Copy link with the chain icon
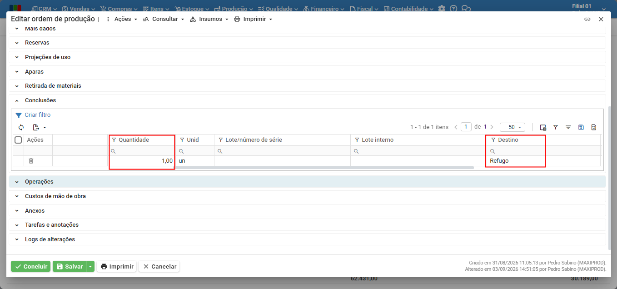Screen dimensions: 617x289 click(587, 19)
